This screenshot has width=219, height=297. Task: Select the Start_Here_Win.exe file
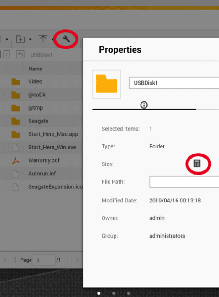[x=41, y=147]
